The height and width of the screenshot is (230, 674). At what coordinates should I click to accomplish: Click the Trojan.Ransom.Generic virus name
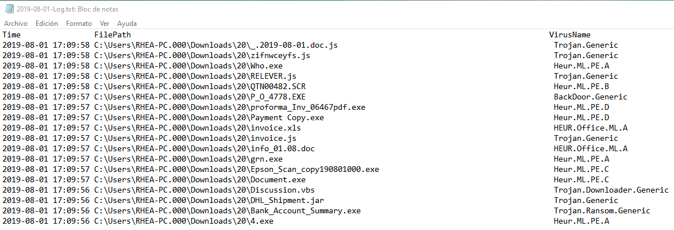pos(603,211)
